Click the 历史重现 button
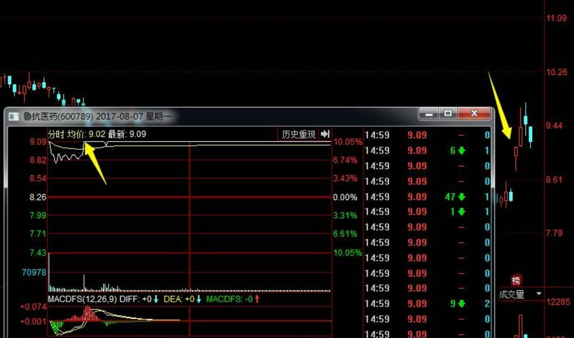574x338 pixels. [299, 134]
